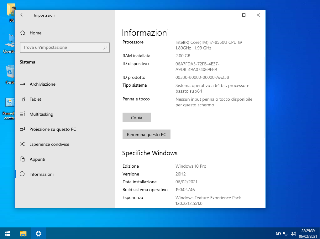320x239 pixels.
Task: Click the battery power tray icon
Action: click(x=278, y=233)
